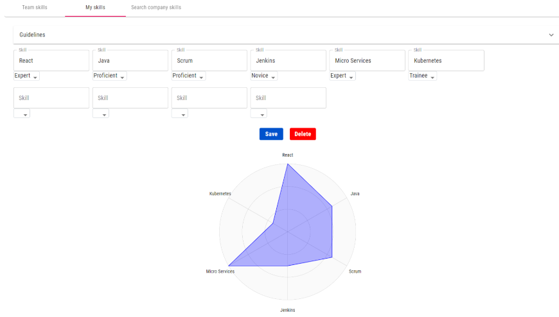Screen dimensions: 559x317
Task: Open the Search company skills tab
Action: 156,8
